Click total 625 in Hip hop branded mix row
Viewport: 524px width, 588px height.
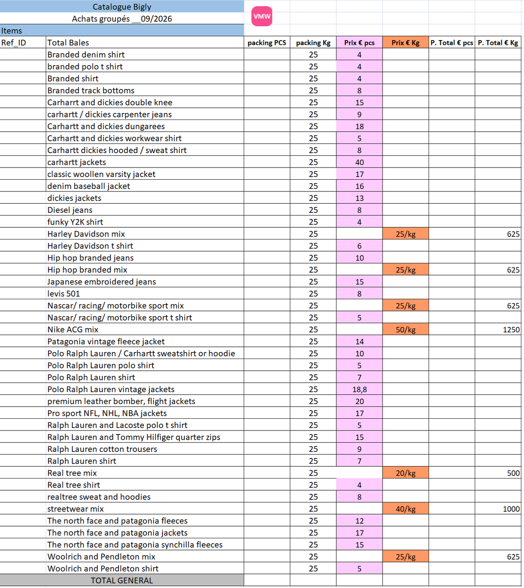point(498,270)
